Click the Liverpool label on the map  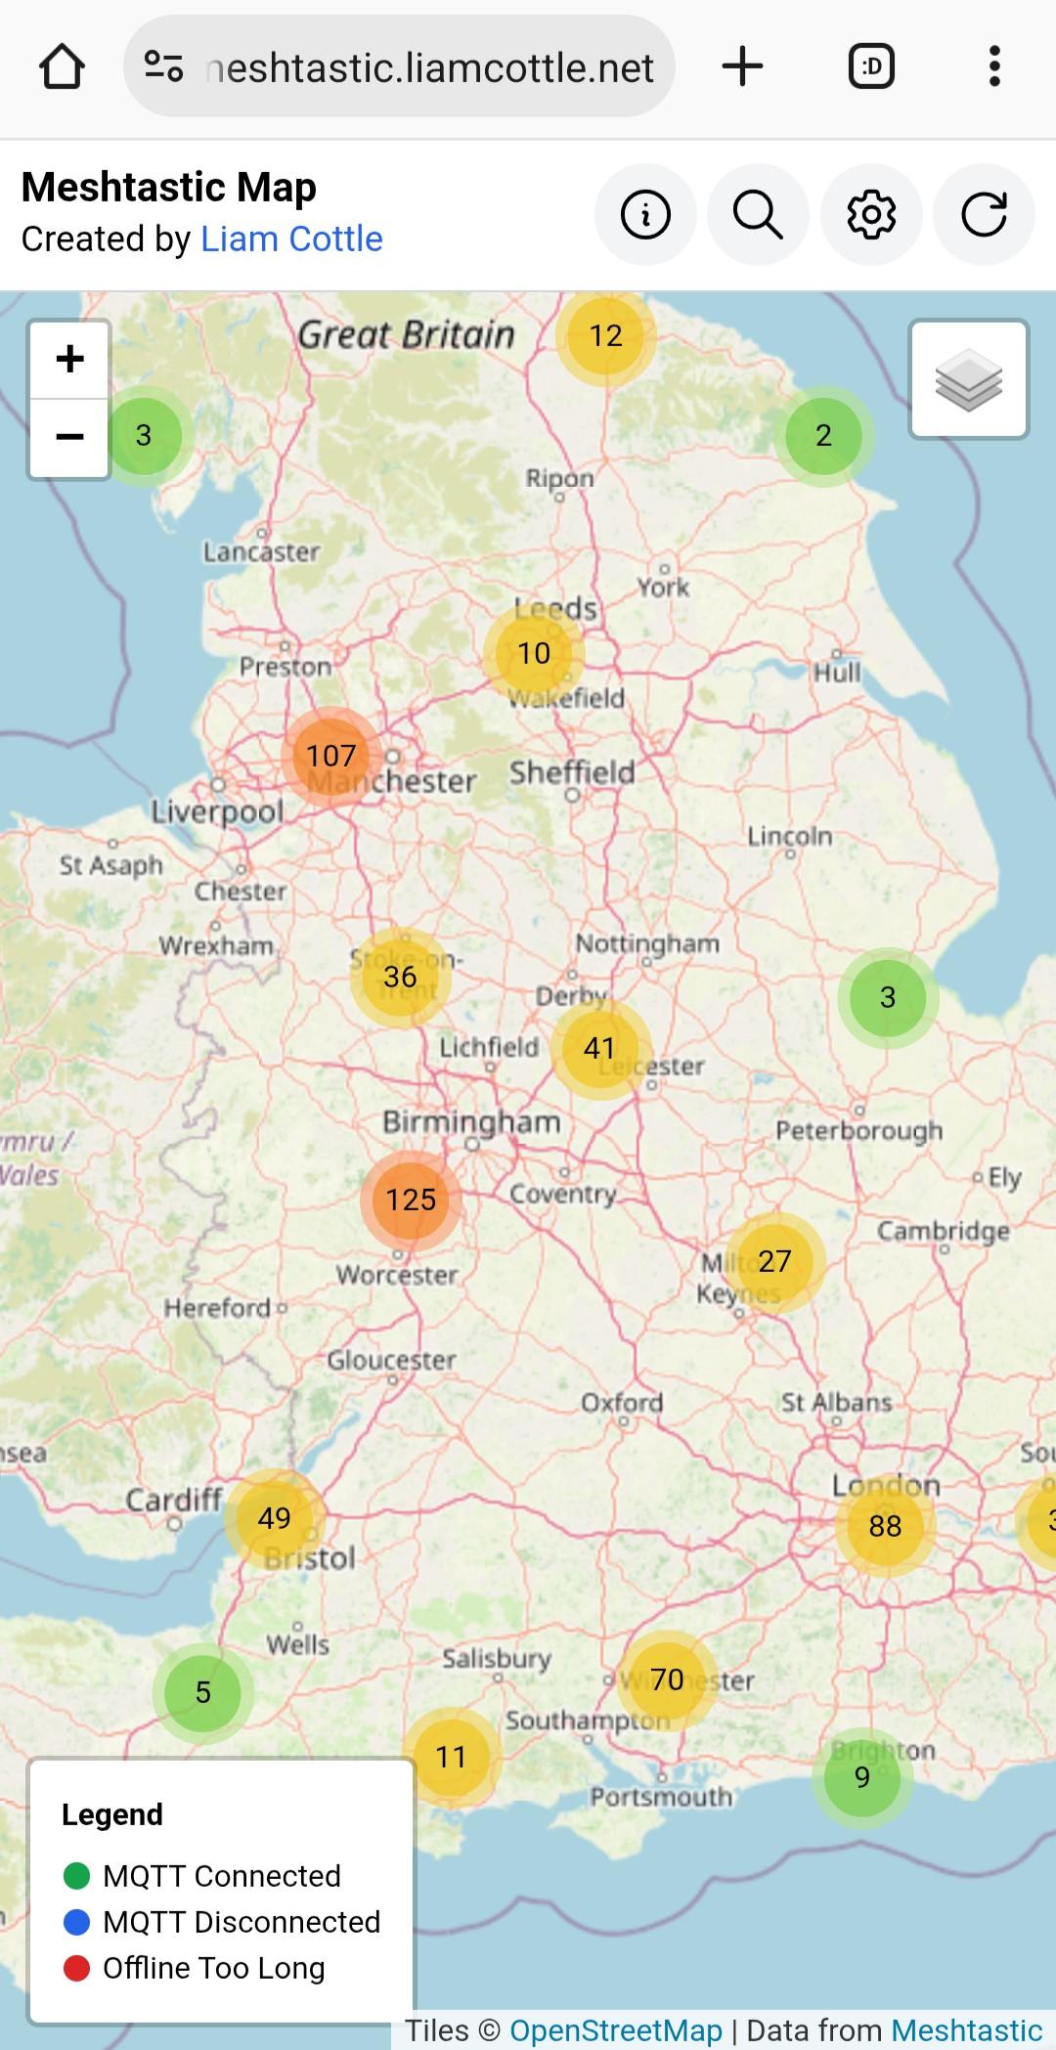217,811
